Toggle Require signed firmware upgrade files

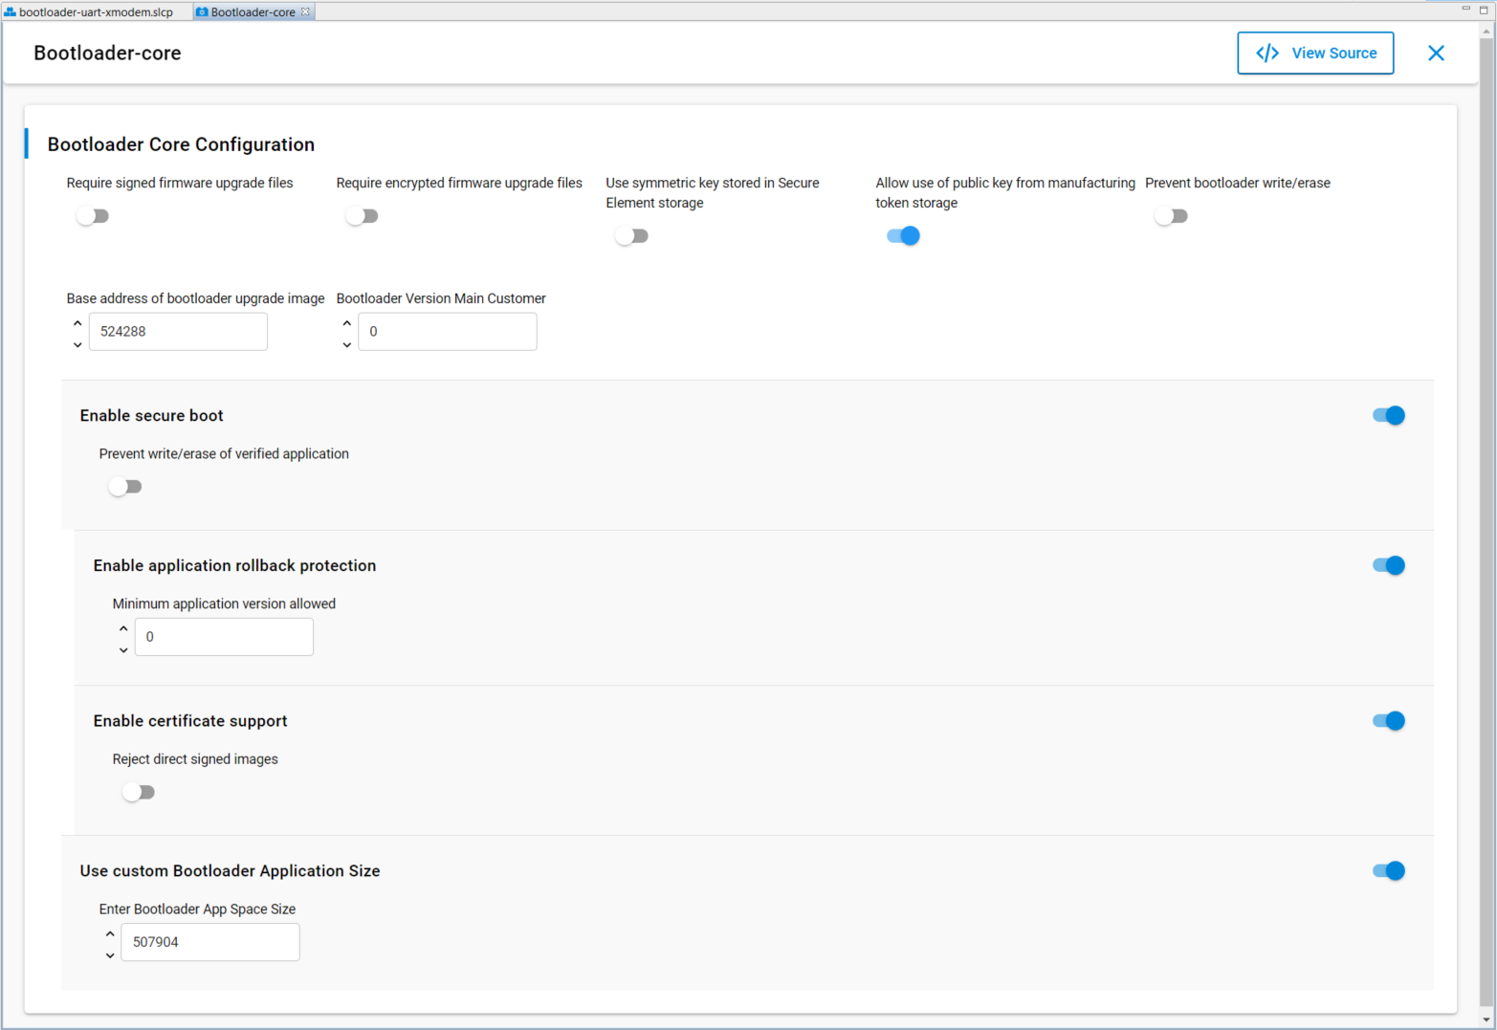click(x=93, y=216)
